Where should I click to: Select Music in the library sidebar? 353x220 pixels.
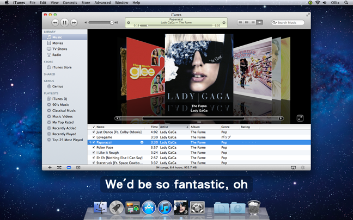point(65,37)
